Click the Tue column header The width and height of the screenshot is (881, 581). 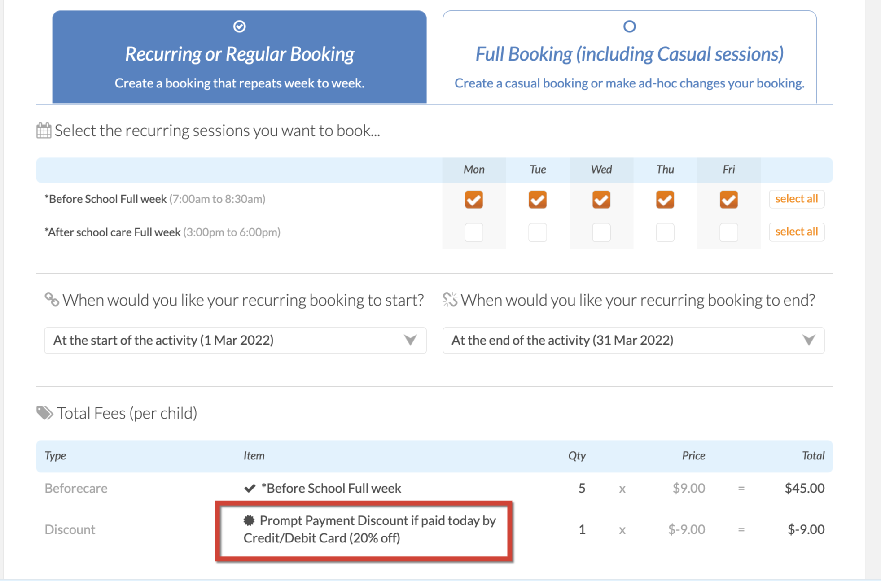pos(538,170)
